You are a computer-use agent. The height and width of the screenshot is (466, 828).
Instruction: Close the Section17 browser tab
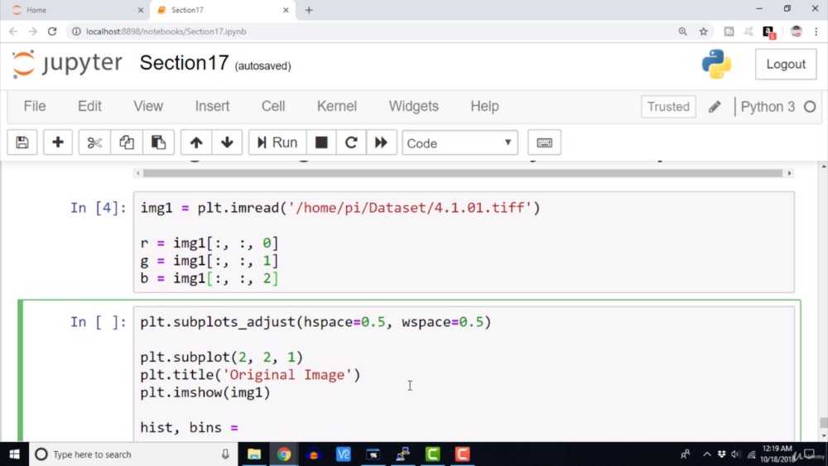point(286,10)
